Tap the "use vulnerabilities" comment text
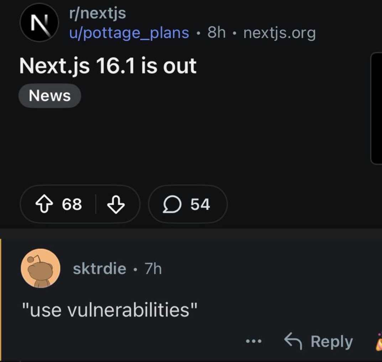The height and width of the screenshot is (362, 382). tap(110, 310)
